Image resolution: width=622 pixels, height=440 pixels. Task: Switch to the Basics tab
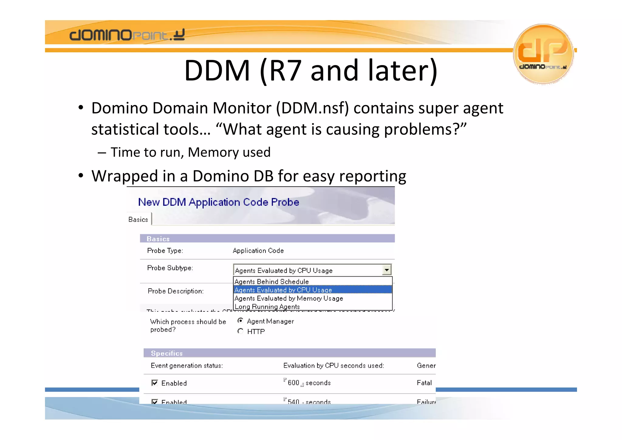pos(138,219)
